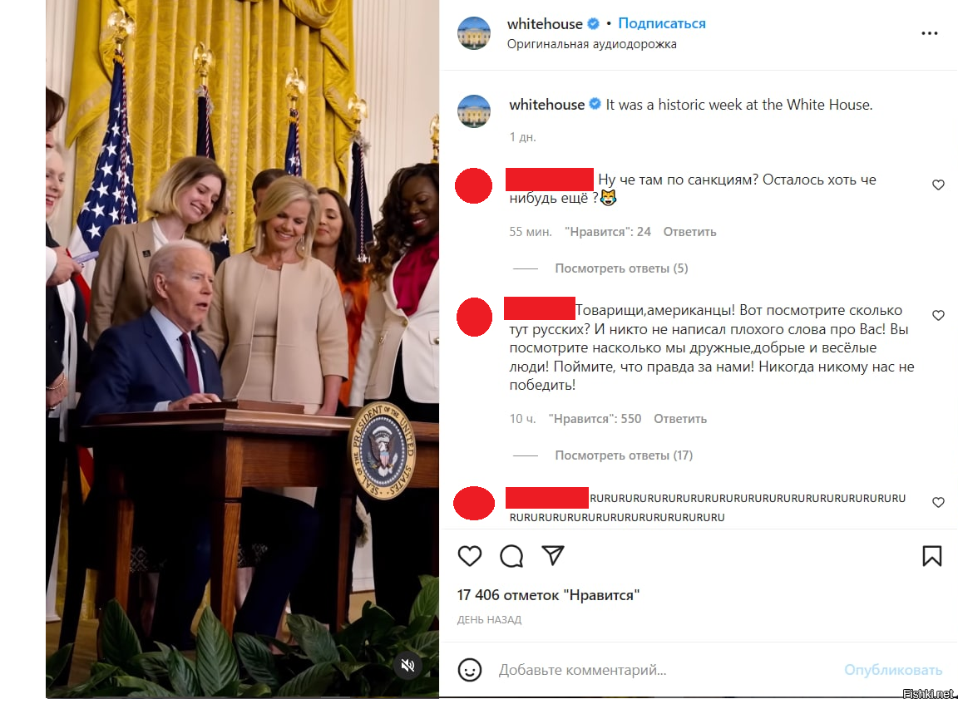Like the post with the heart icon
Image resolution: width=958 pixels, height=704 pixels.
tap(469, 555)
